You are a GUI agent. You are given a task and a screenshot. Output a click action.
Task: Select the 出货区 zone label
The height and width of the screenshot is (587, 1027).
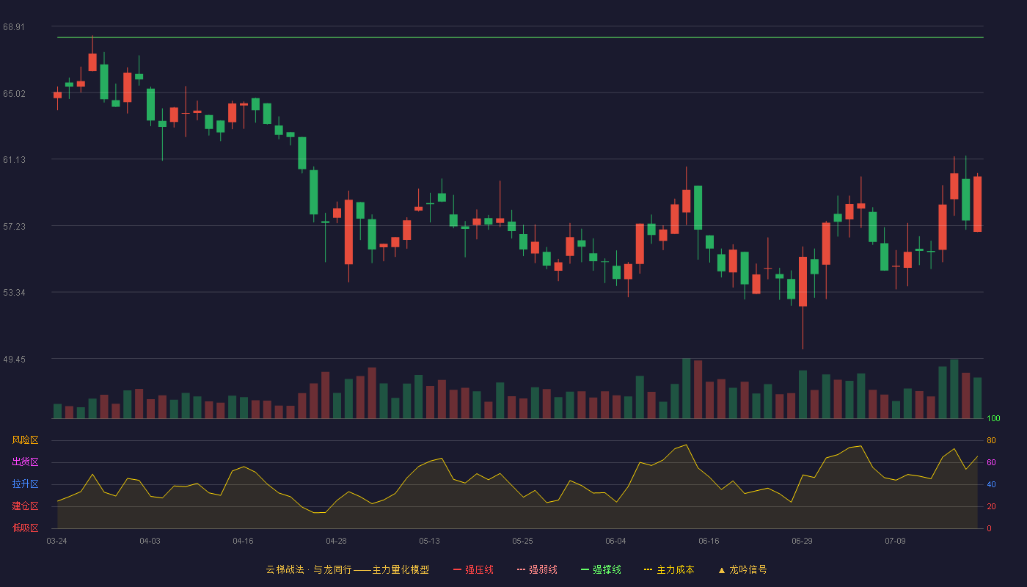click(x=26, y=462)
